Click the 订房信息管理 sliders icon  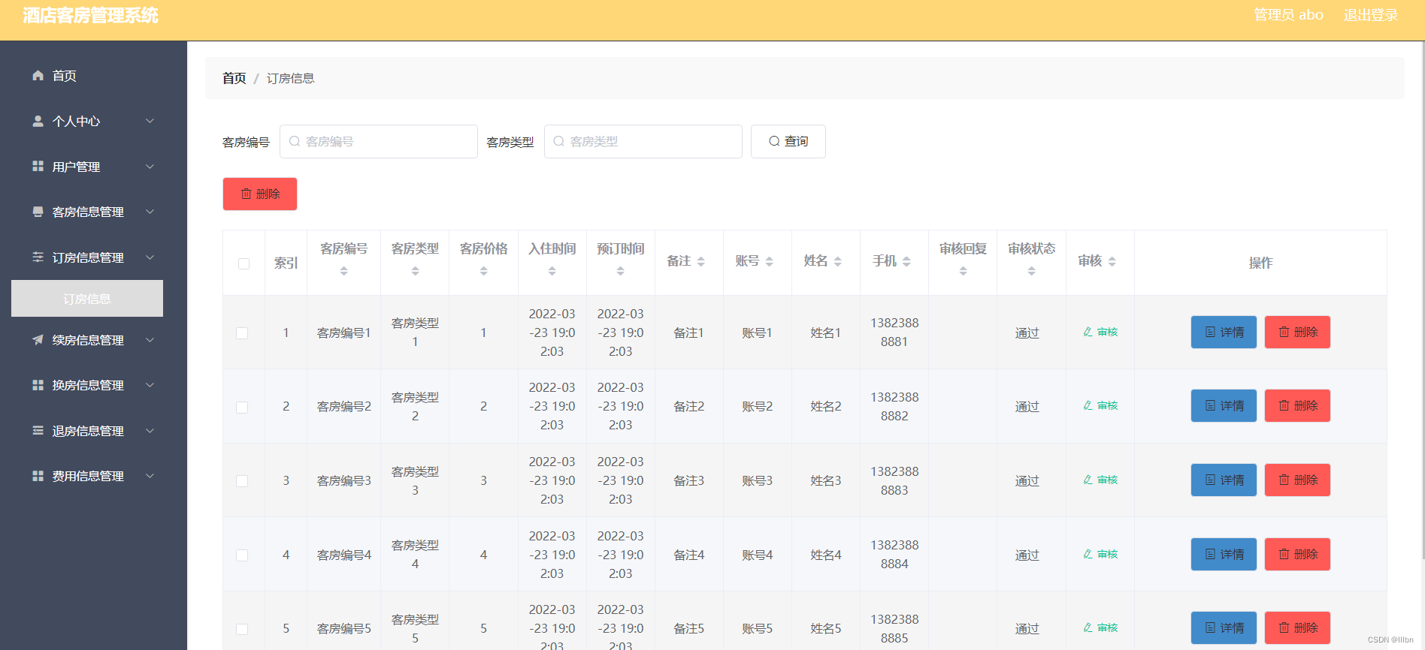pos(38,257)
